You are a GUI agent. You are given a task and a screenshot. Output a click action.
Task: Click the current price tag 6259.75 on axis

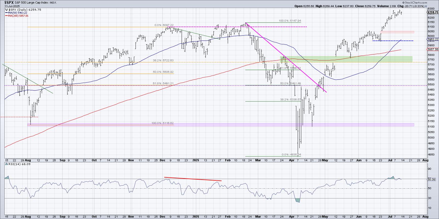(x=433, y=12)
